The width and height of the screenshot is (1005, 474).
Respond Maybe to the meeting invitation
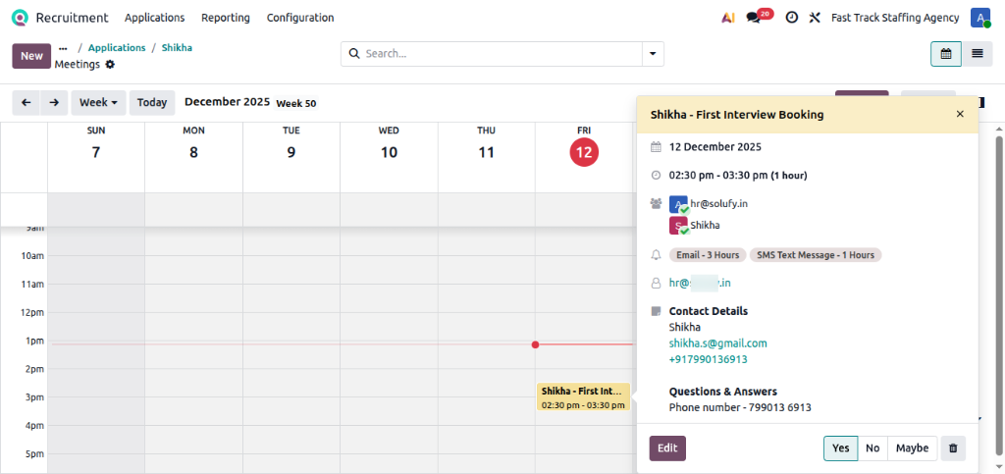click(912, 448)
